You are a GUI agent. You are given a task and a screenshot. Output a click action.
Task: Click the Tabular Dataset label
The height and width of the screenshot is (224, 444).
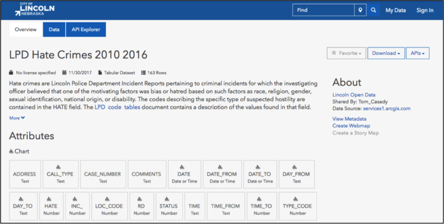[x=120, y=73]
